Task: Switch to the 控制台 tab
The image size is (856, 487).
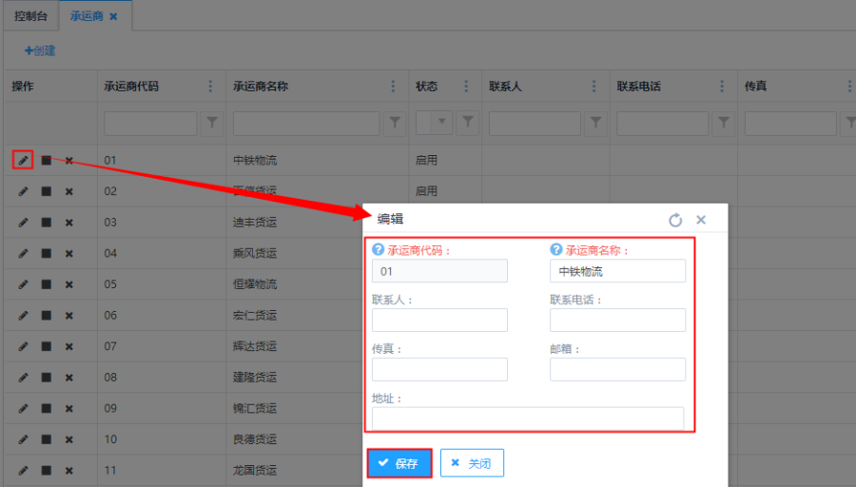Action: coord(30,16)
